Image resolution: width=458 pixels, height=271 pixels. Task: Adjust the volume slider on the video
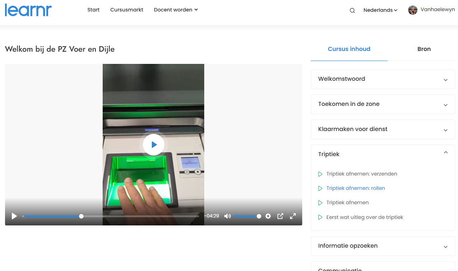click(x=248, y=216)
